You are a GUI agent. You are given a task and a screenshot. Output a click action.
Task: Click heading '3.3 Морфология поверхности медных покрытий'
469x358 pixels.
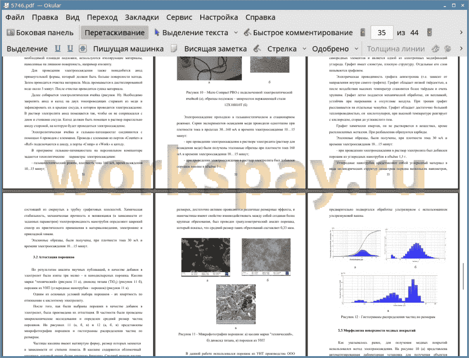click(377, 330)
